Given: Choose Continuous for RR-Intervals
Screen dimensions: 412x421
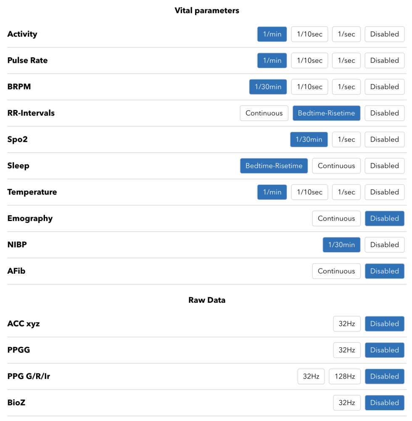Looking at the screenshot, I should (264, 113).
